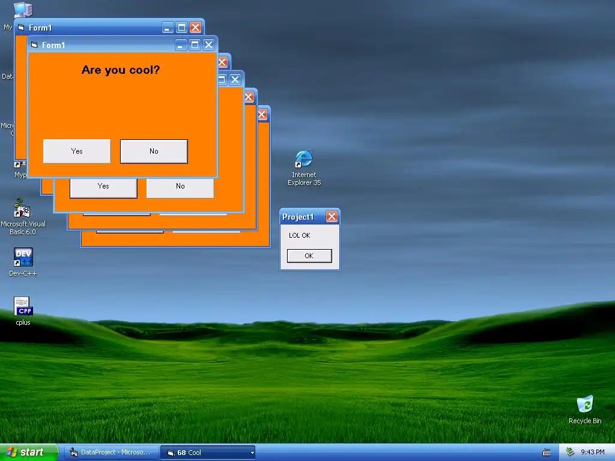Click the No button on the form behind the front one
The image size is (615, 461).
[180, 187]
